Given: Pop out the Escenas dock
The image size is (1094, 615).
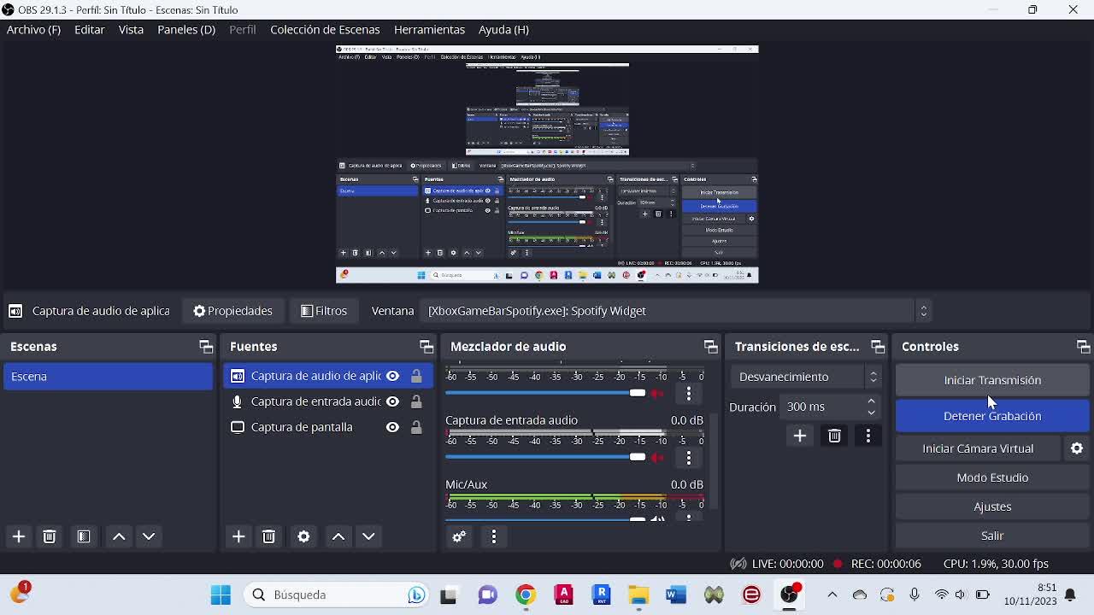Looking at the screenshot, I should pyautogui.click(x=206, y=347).
